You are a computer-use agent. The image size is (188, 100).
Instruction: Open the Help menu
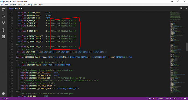(x=41, y=5)
